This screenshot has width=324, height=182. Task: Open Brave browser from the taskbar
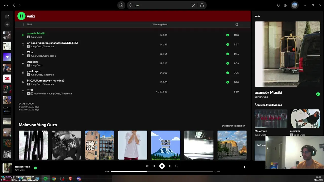tap(70, 179)
